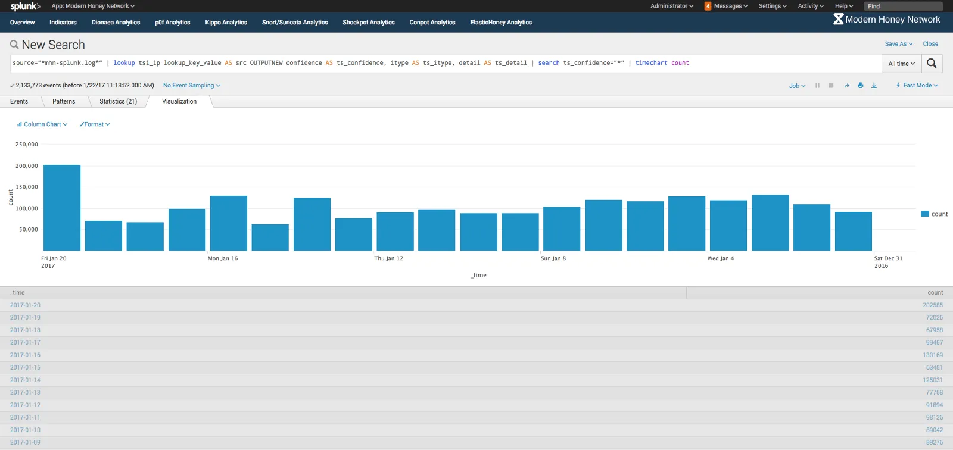
Task: Open the Administrator menu
Action: click(x=672, y=6)
